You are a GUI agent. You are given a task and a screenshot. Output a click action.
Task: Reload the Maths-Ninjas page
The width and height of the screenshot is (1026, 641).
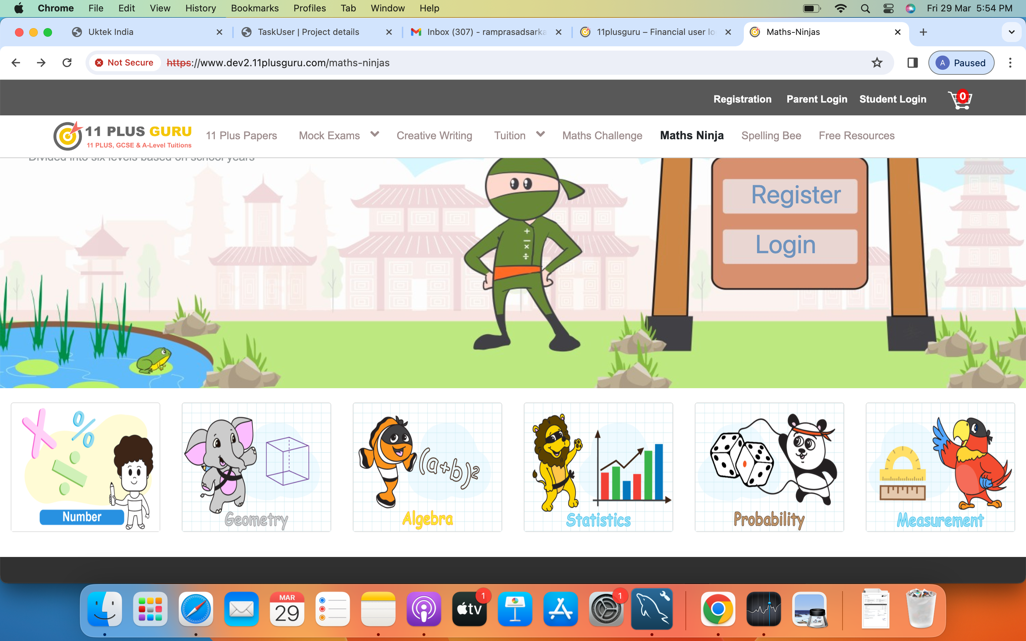click(67, 63)
